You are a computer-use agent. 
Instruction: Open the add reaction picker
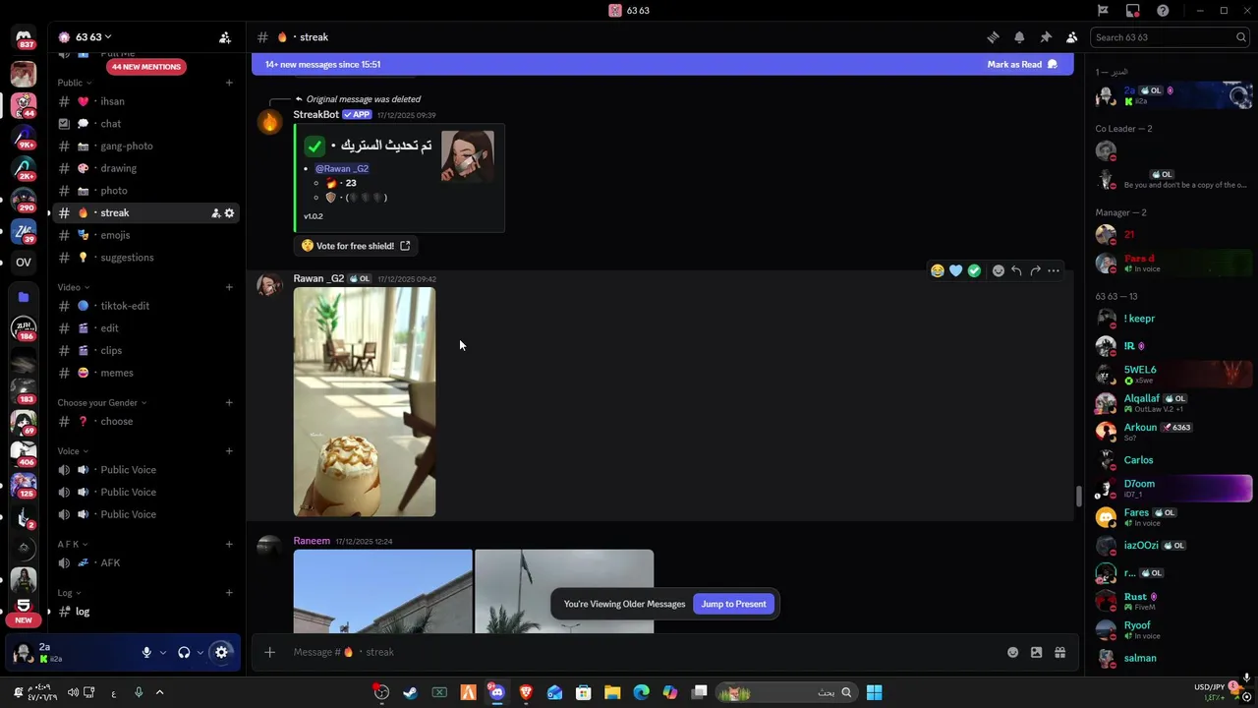tap(999, 270)
